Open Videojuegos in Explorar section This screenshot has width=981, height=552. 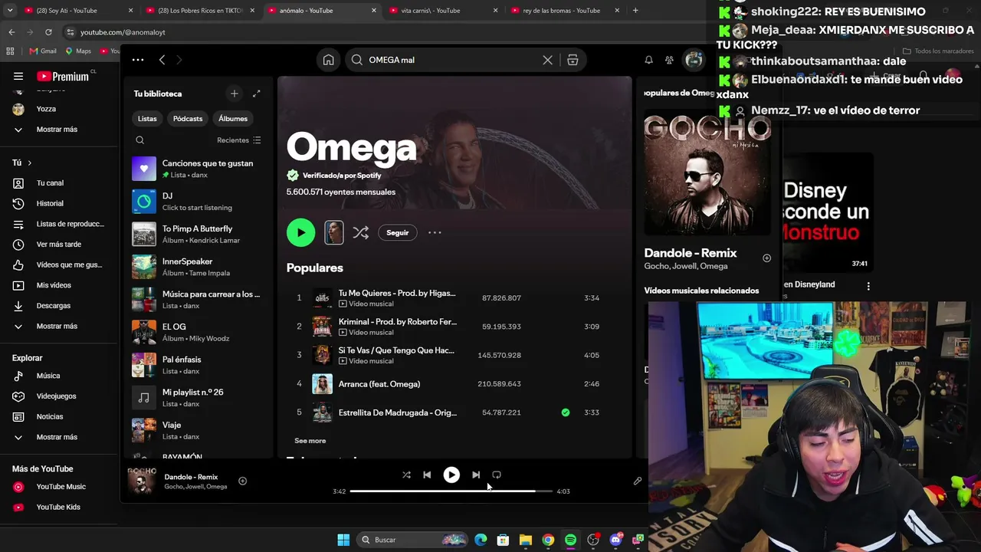pos(57,396)
